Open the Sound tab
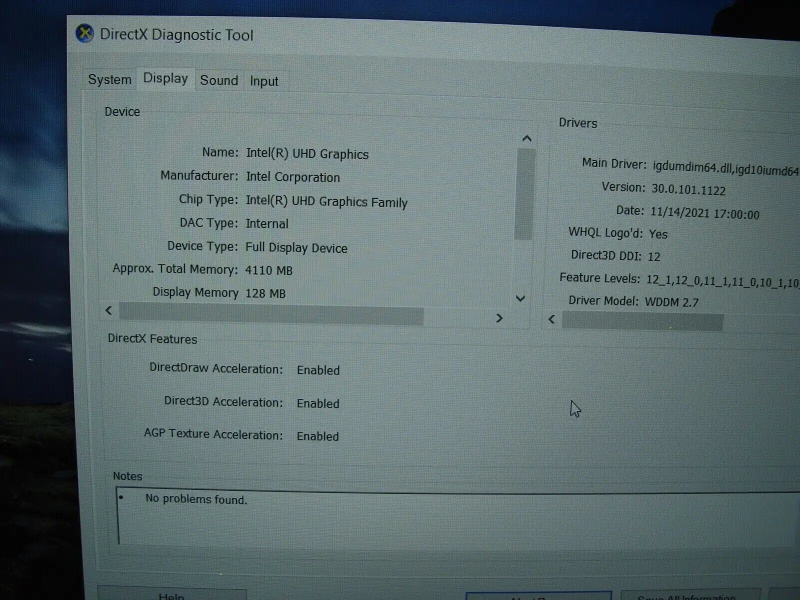The width and height of the screenshot is (800, 600). [x=218, y=80]
